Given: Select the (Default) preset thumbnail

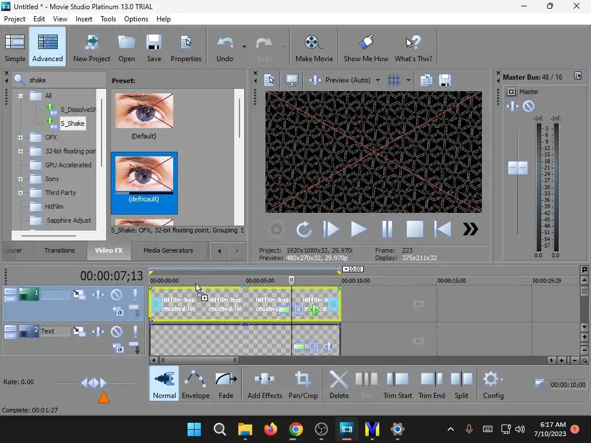Looking at the screenshot, I should click(x=144, y=111).
